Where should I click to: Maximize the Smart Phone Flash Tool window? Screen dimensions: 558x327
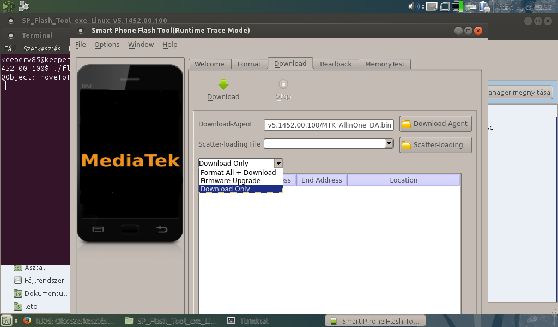coord(468,31)
